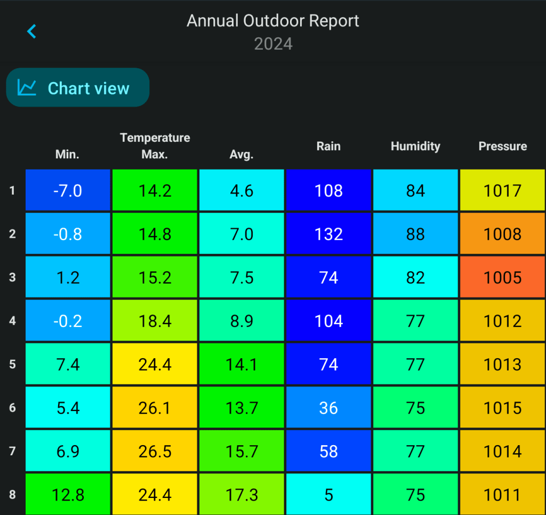
Task: Click the humidity cell showing 88
Action: coord(415,234)
